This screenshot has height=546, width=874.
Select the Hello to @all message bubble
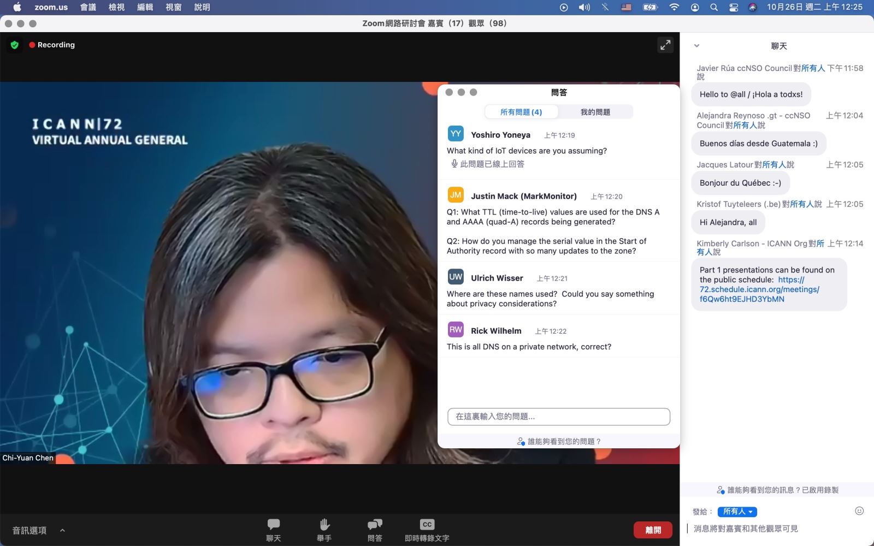point(751,94)
